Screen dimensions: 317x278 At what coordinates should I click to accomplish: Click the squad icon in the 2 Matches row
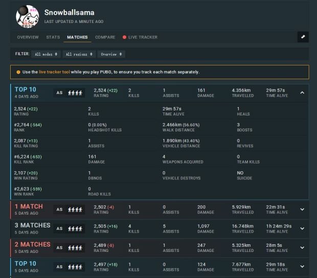point(75,248)
